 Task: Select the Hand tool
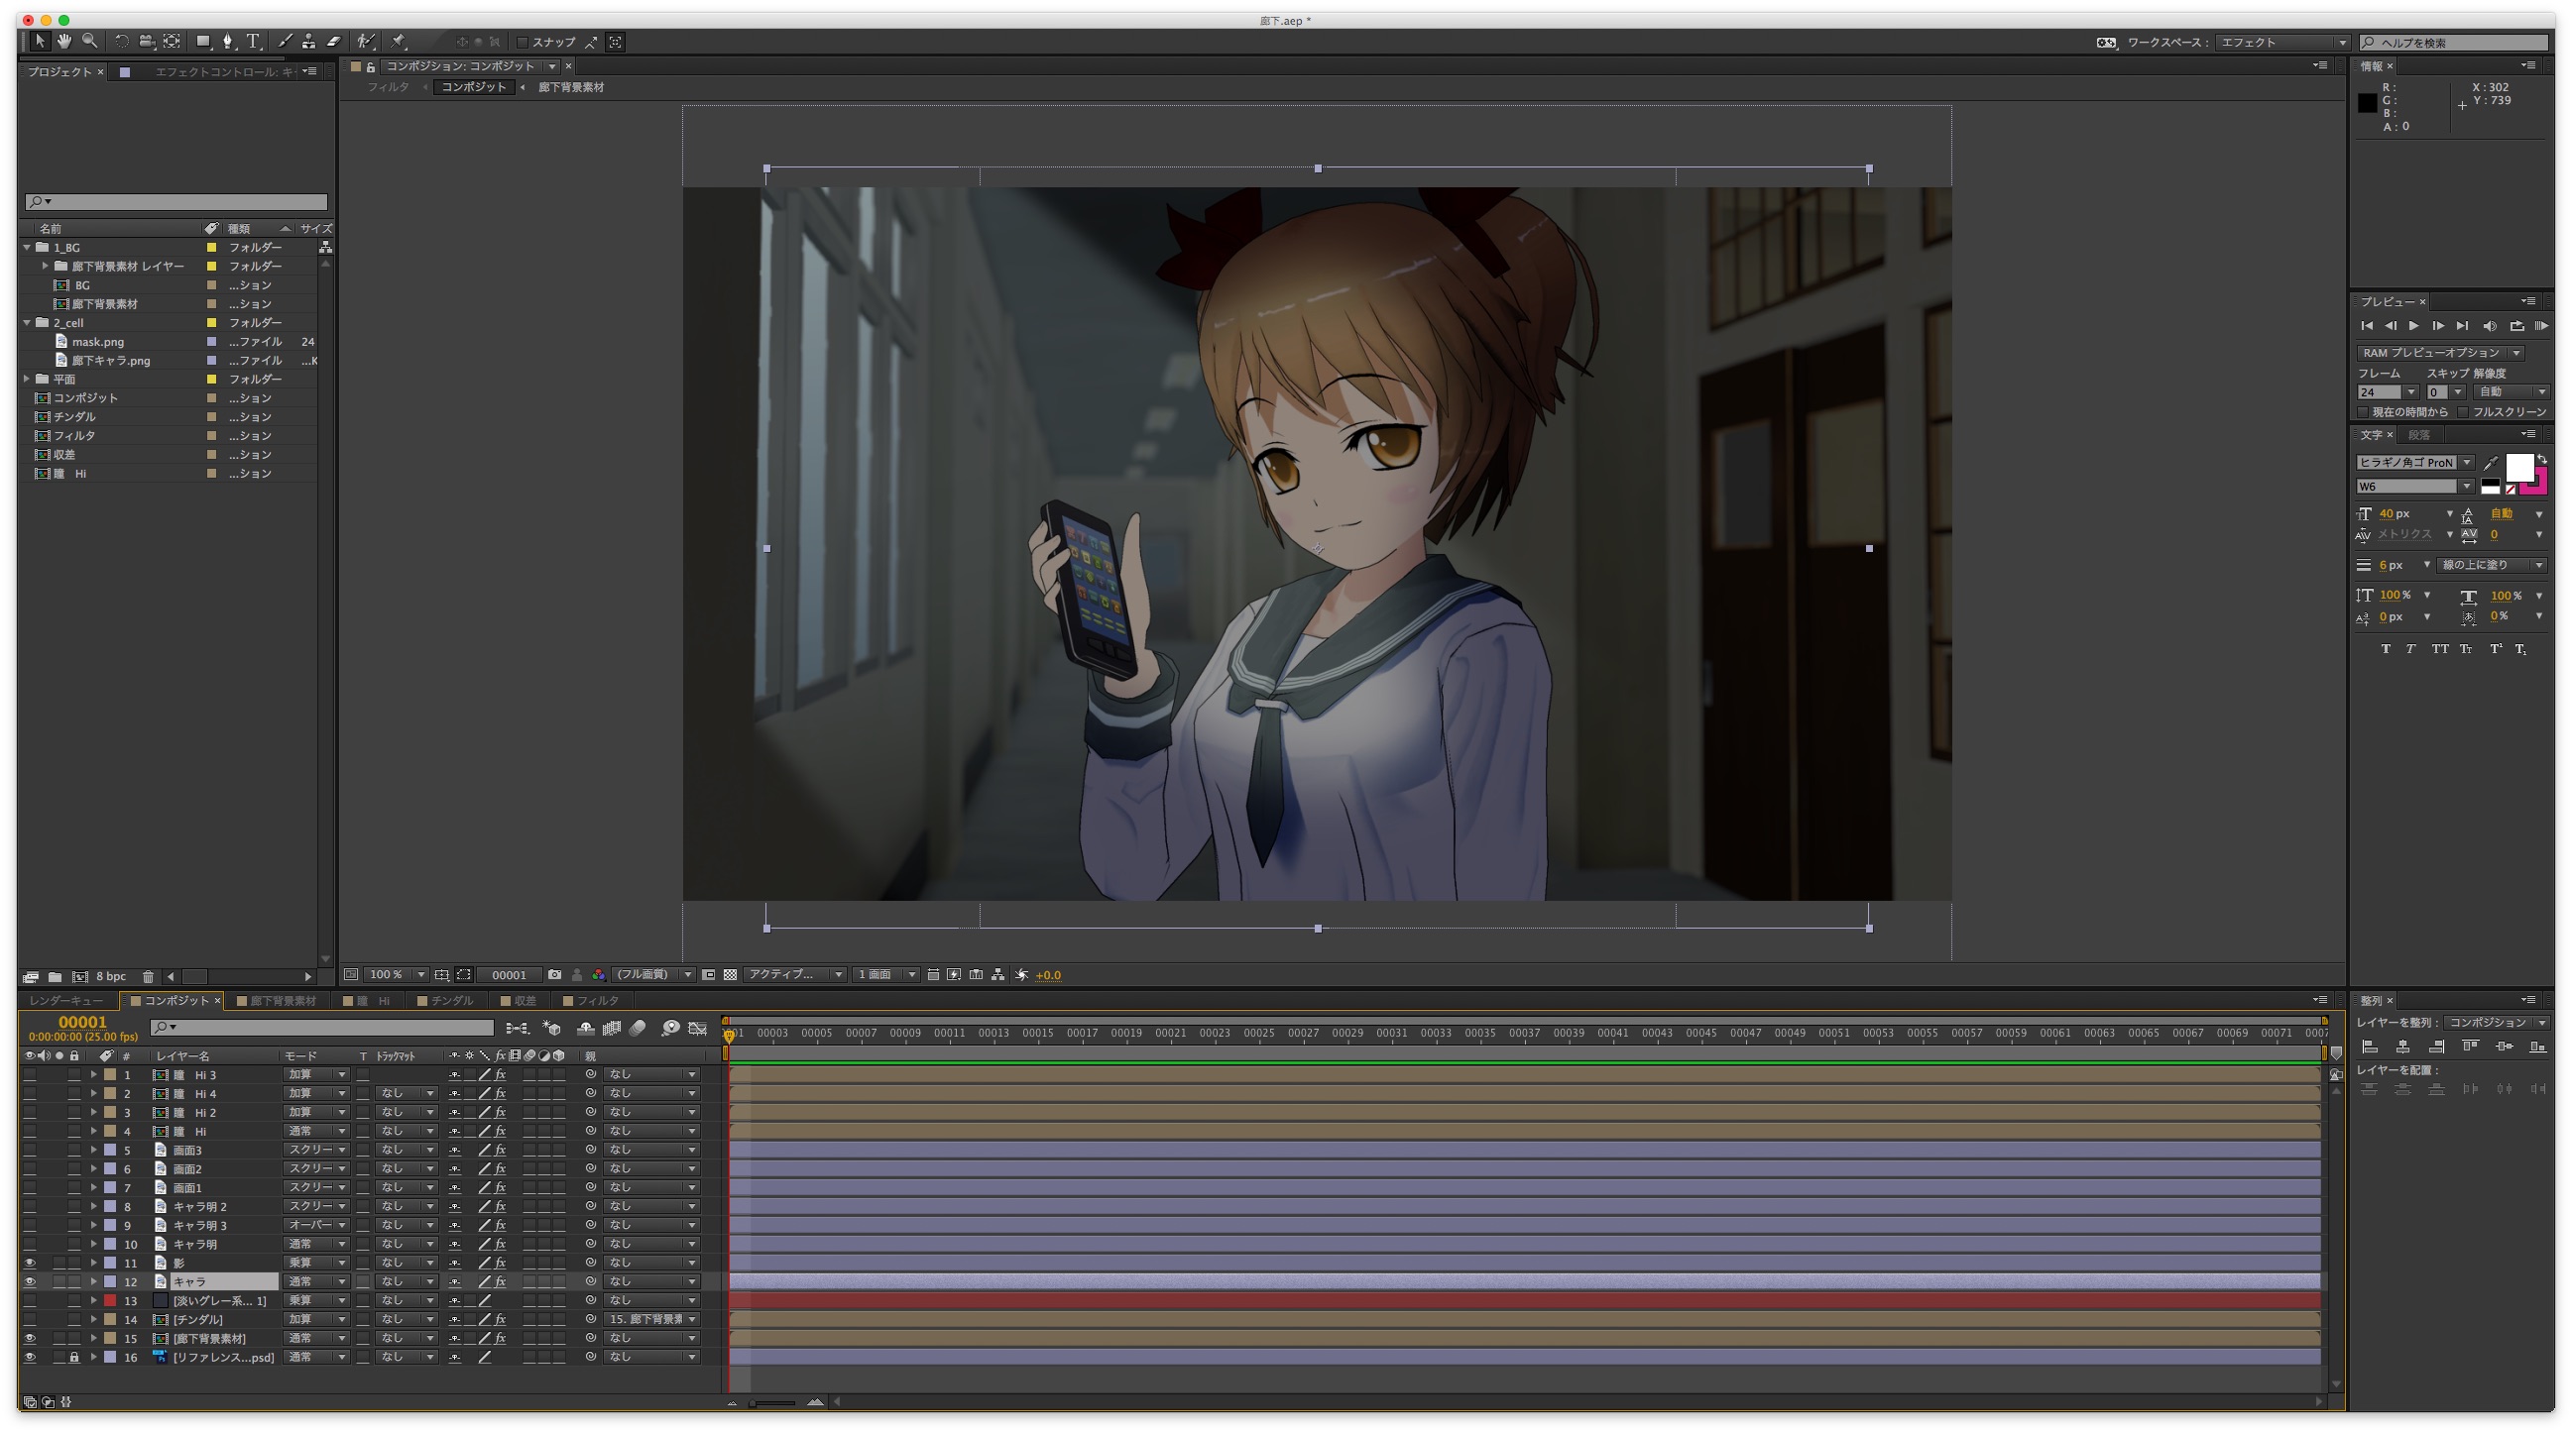pyautogui.click(x=64, y=41)
